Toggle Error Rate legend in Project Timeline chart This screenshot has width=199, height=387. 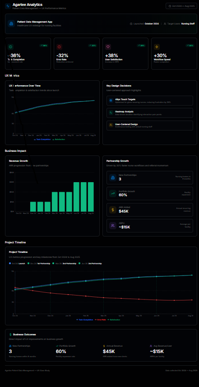click(100, 319)
